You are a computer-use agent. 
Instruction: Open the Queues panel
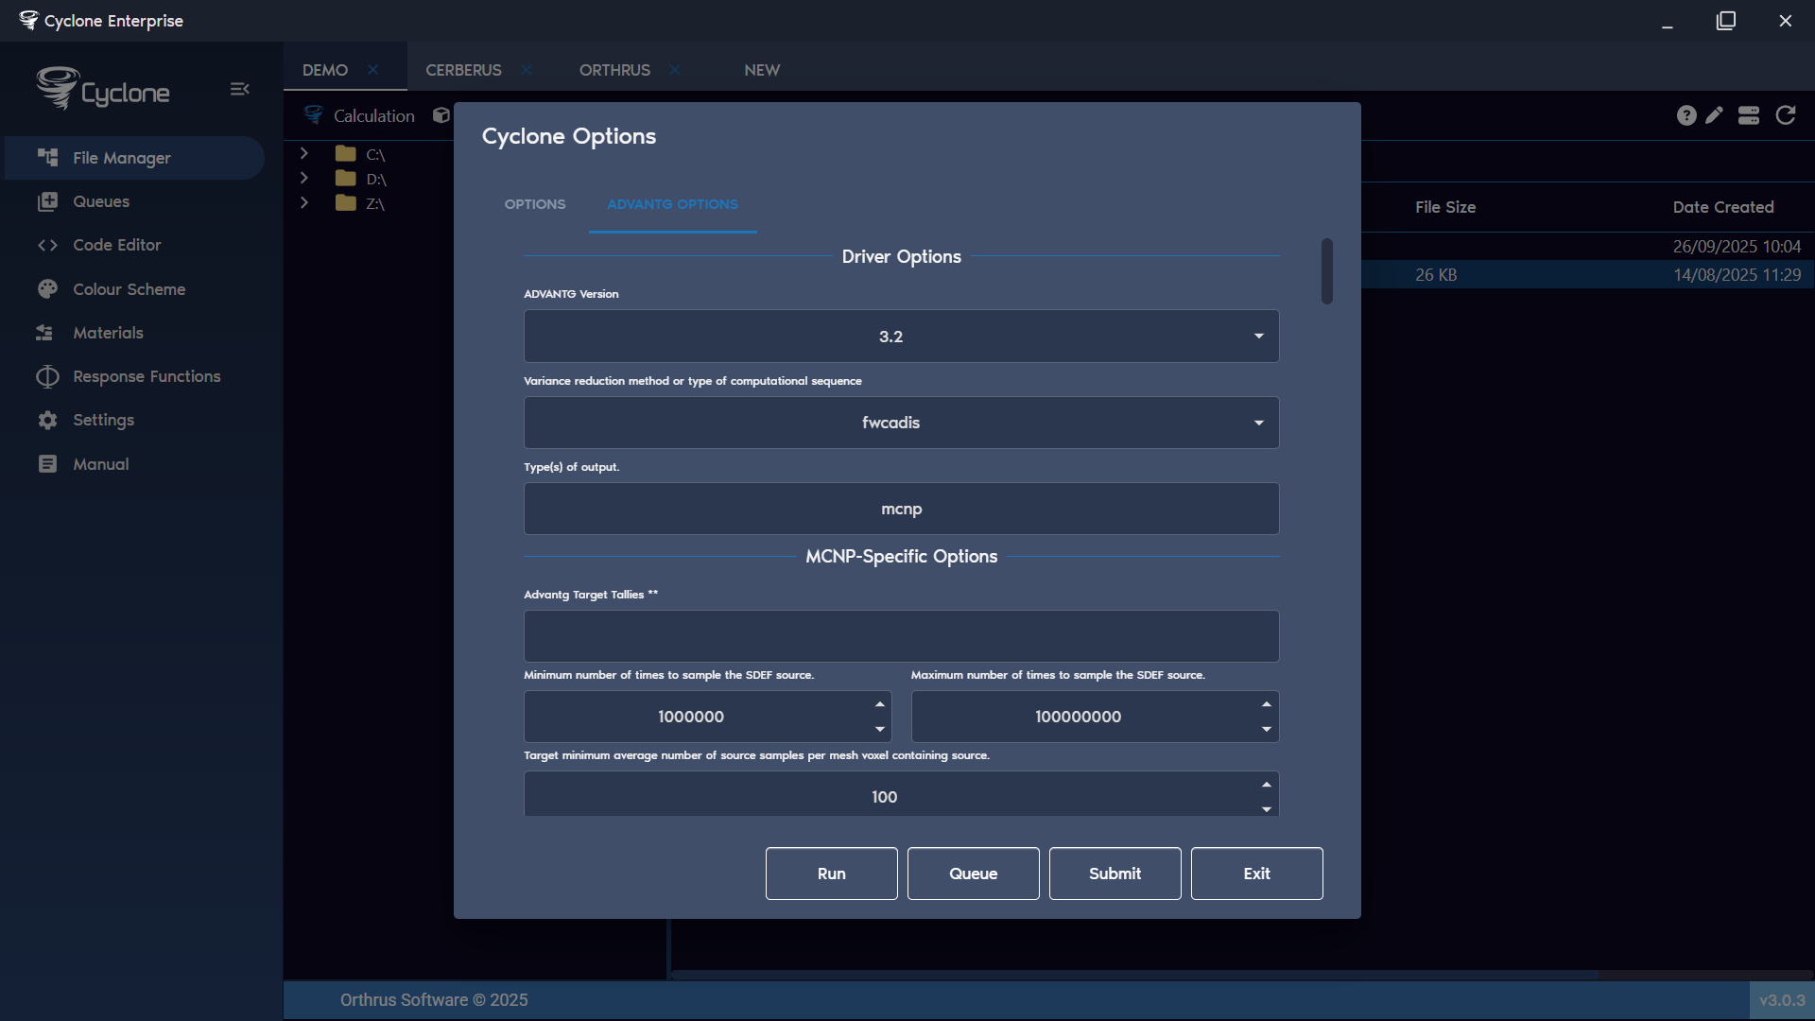click(x=101, y=201)
